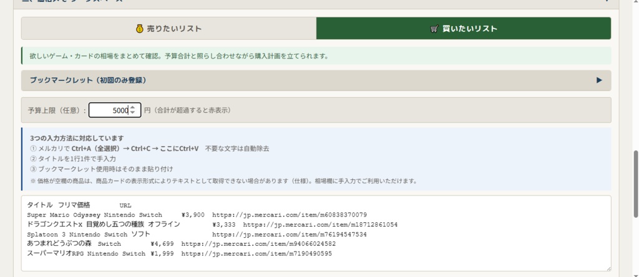Click the money bag icon on 売りたいリスト

pos(139,29)
